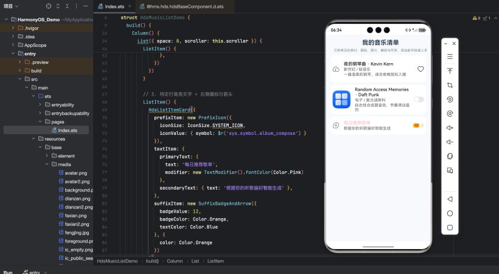499x274 pixels.
Task: Tap the emulator back triangle button
Action: point(450,199)
